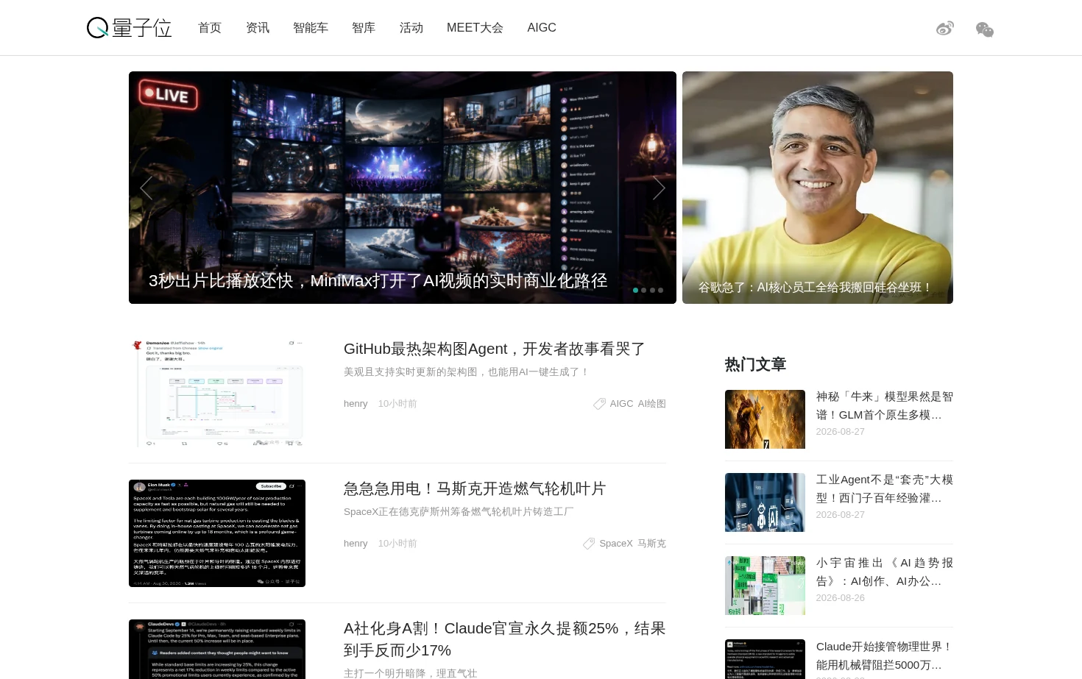Click 10小时前 timestamp on GitHub Agent article
The height and width of the screenshot is (679, 1082).
click(x=397, y=404)
